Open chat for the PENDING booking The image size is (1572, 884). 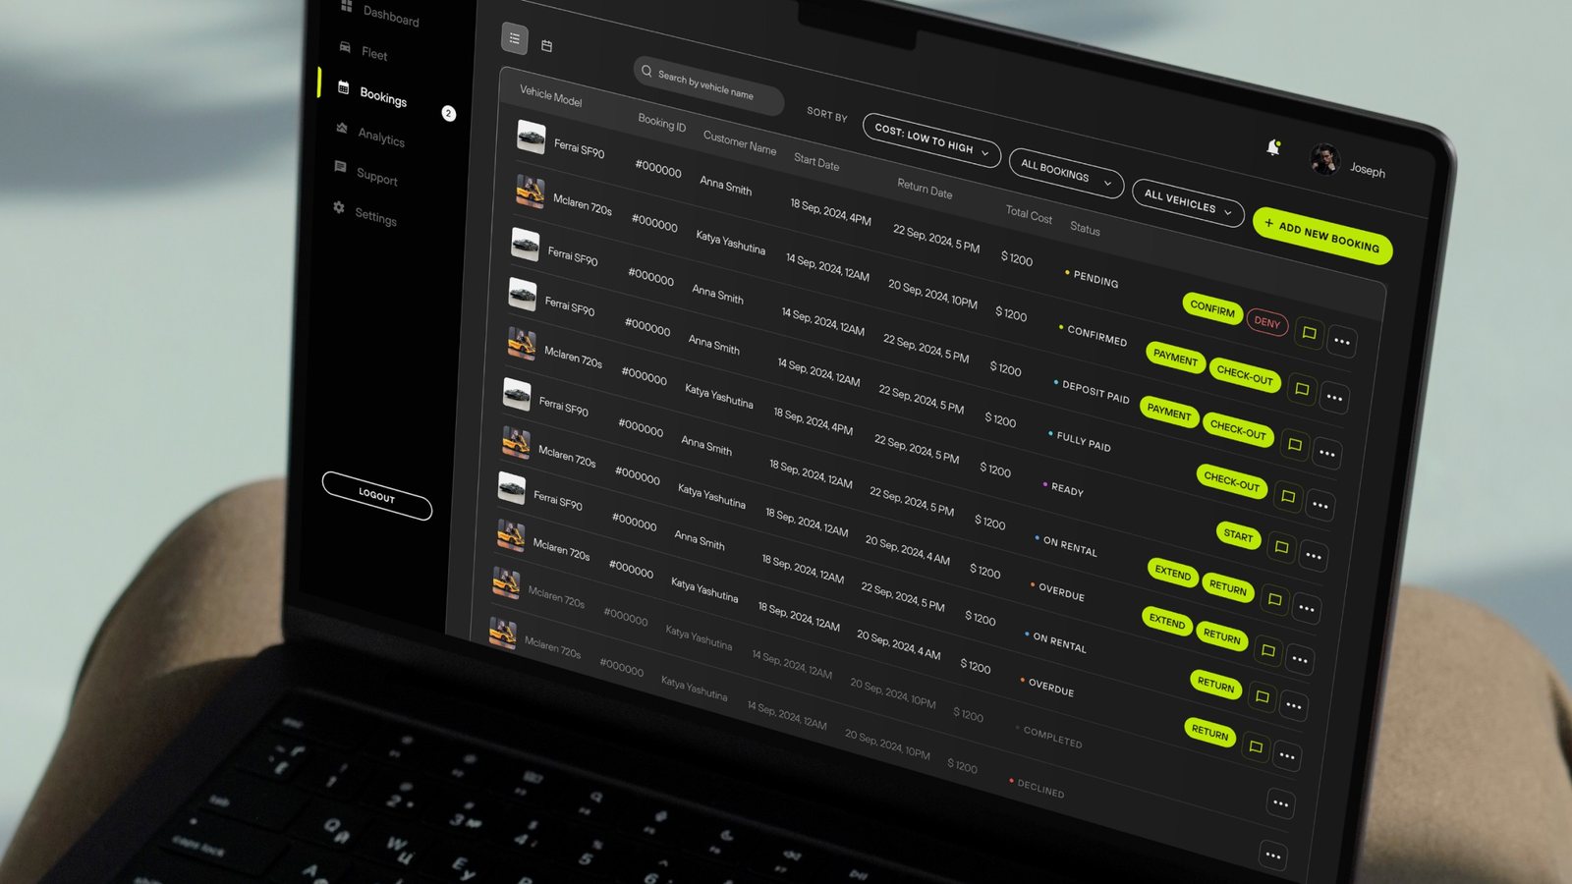coord(1309,333)
